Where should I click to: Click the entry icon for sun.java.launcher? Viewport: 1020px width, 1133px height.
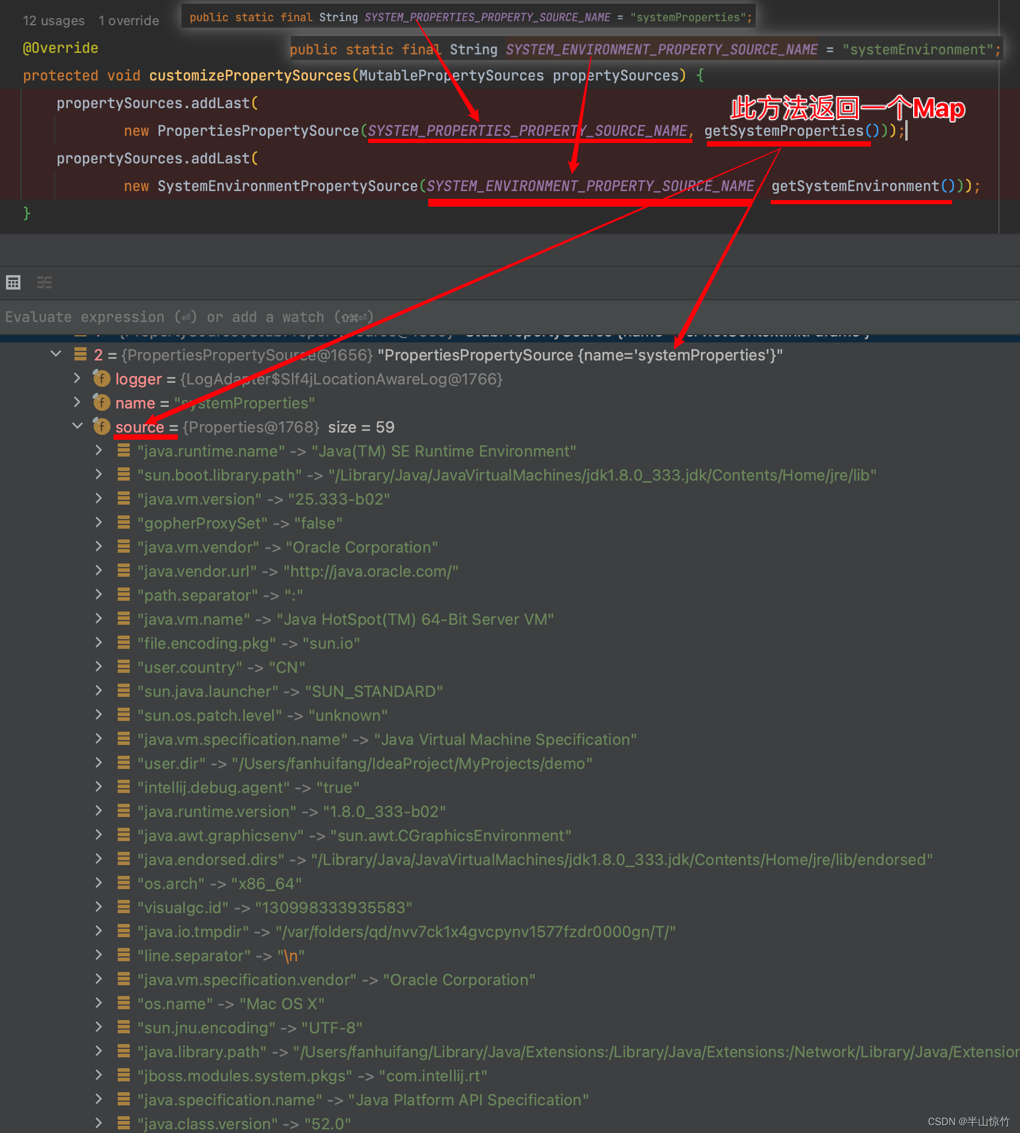click(x=124, y=691)
